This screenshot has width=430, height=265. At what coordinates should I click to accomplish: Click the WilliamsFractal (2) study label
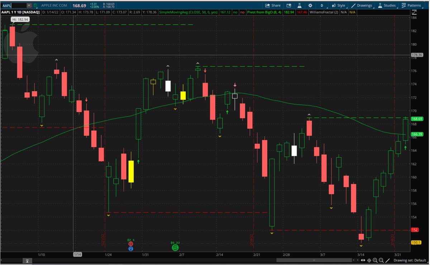pos(324,12)
